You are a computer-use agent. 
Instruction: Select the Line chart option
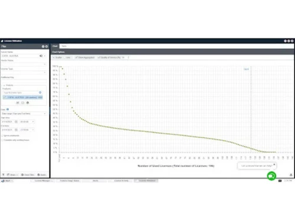tap(67, 57)
